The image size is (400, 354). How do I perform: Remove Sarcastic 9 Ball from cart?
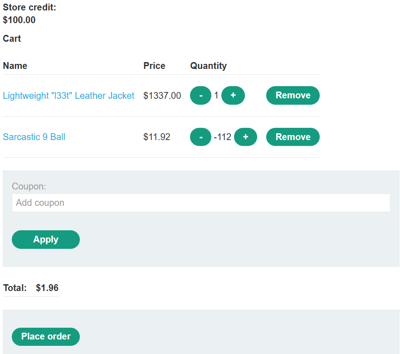pos(293,137)
